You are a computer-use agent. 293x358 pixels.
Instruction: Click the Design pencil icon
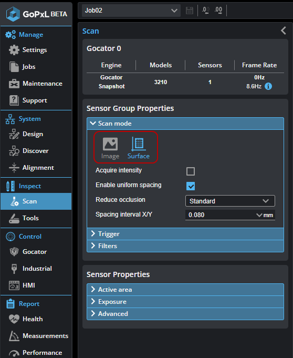(14, 134)
